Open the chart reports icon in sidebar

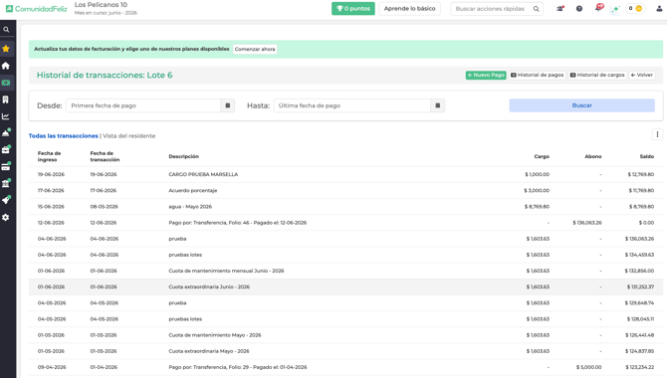pyautogui.click(x=6, y=116)
